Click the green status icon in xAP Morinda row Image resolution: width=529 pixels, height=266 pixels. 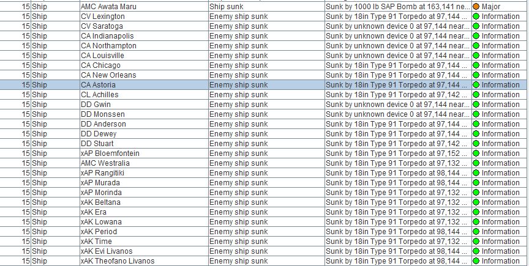[x=476, y=192]
